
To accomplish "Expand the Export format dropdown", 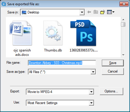I will click(91, 92).
